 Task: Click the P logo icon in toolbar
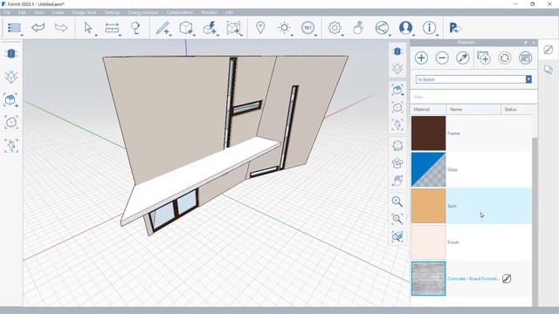(454, 28)
